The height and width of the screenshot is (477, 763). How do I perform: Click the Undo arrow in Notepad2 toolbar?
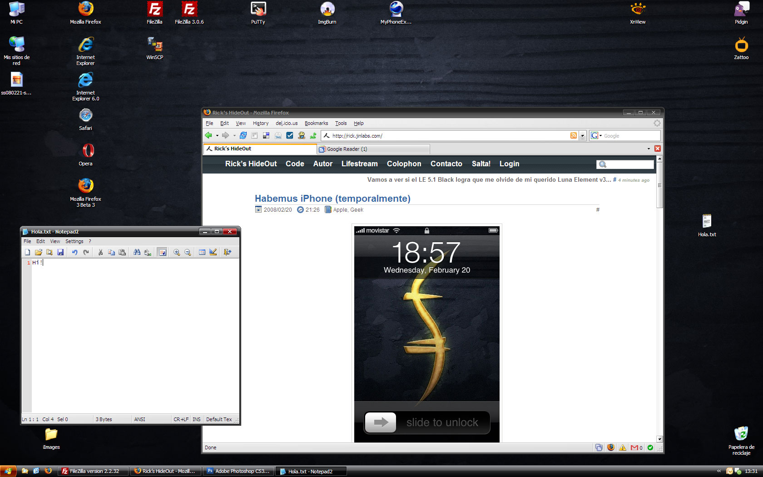pos(74,252)
